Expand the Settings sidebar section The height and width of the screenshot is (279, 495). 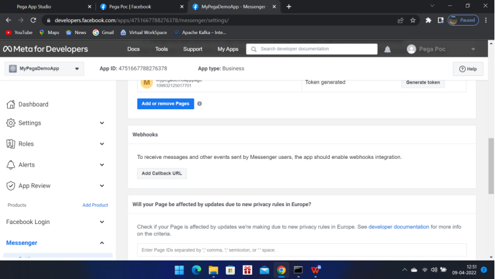click(102, 122)
